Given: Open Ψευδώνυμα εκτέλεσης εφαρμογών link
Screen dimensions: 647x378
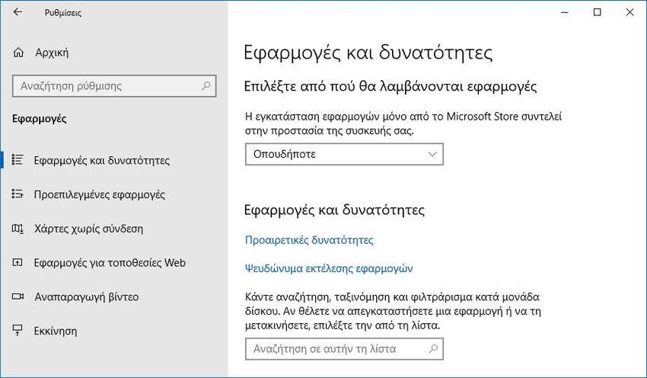Looking at the screenshot, I should tap(329, 268).
